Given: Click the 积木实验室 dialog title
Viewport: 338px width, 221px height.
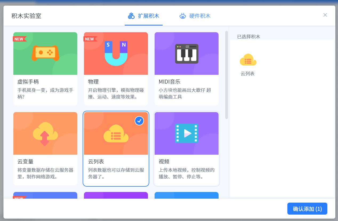Looking at the screenshot, I should [26, 16].
